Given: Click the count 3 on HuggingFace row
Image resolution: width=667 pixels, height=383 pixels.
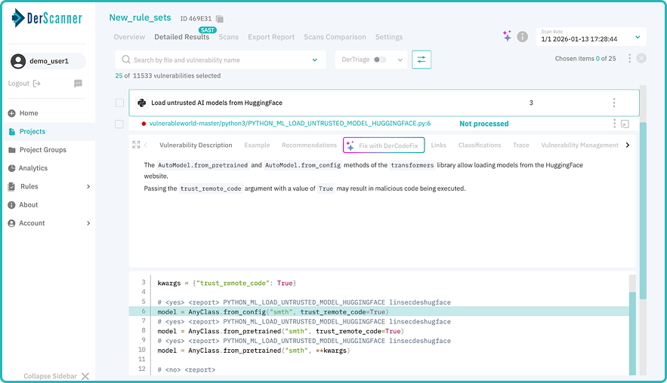Looking at the screenshot, I should click(x=531, y=103).
